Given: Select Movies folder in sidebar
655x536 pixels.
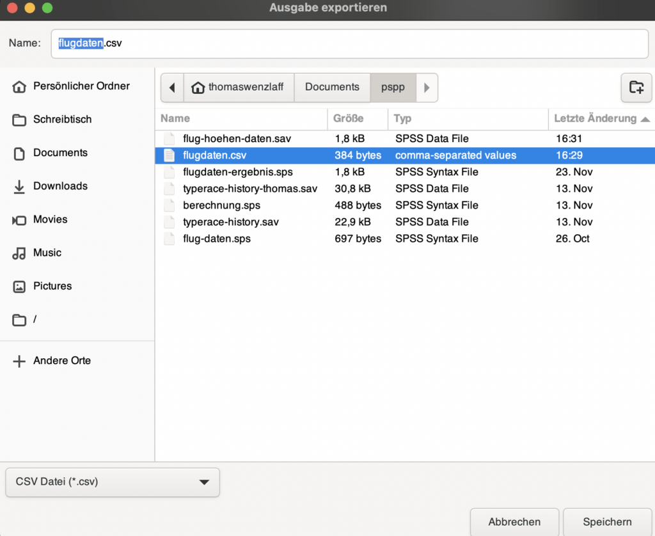Looking at the screenshot, I should coord(50,219).
